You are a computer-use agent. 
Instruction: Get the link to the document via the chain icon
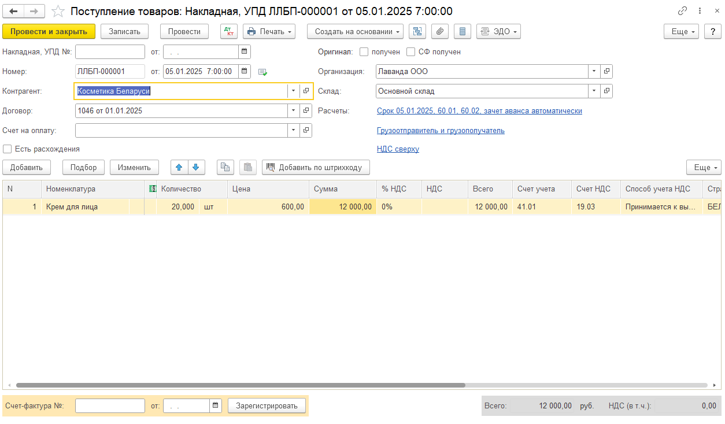tap(682, 11)
